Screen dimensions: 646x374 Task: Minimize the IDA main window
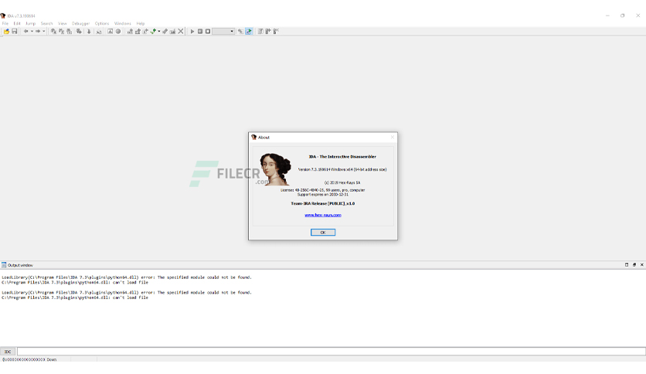pos(607,15)
